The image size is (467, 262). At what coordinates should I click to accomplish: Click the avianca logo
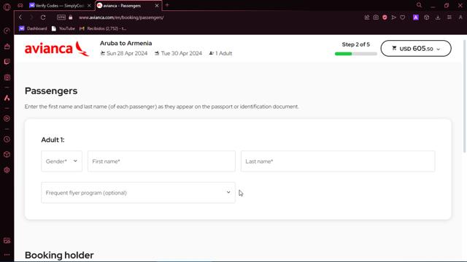(x=57, y=49)
